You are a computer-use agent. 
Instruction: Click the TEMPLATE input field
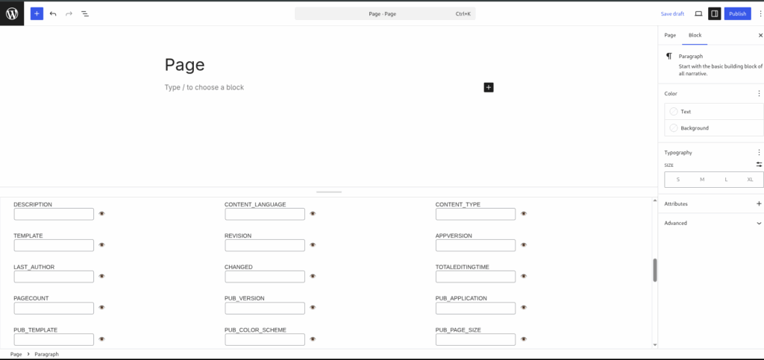click(54, 245)
